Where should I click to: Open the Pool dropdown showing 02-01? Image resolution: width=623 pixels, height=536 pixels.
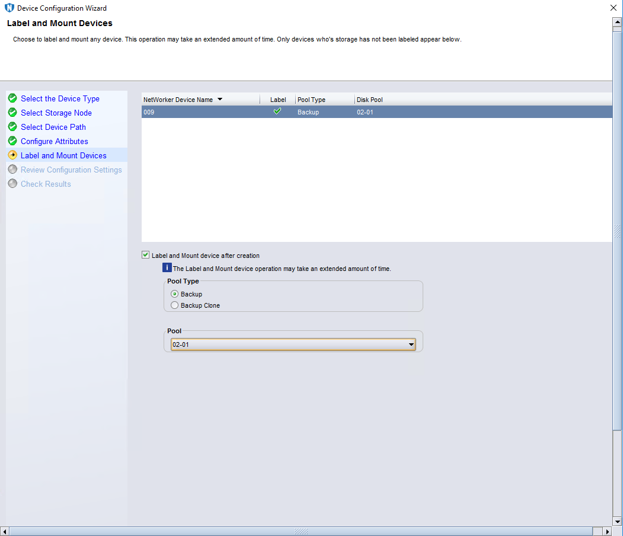click(x=293, y=344)
